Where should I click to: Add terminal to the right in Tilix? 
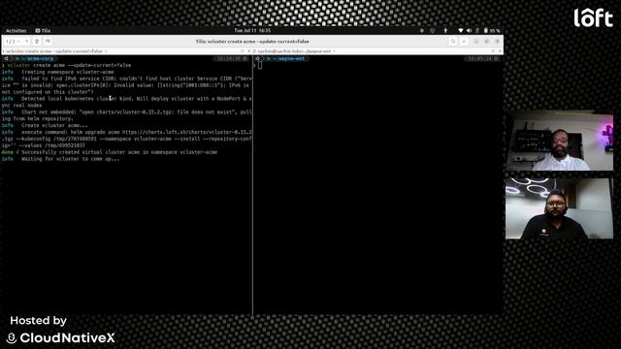37,41
